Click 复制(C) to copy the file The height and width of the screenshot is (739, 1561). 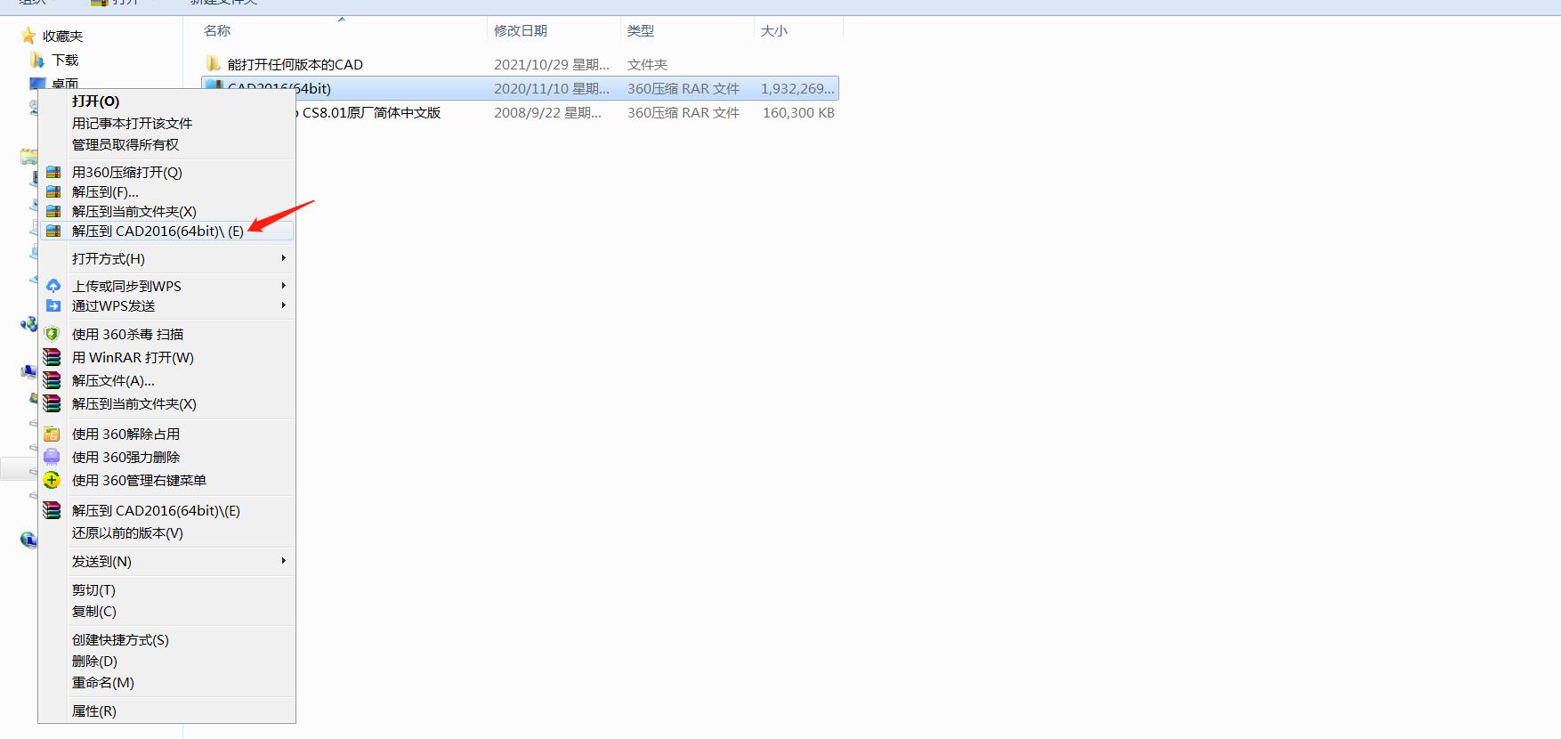pos(94,612)
